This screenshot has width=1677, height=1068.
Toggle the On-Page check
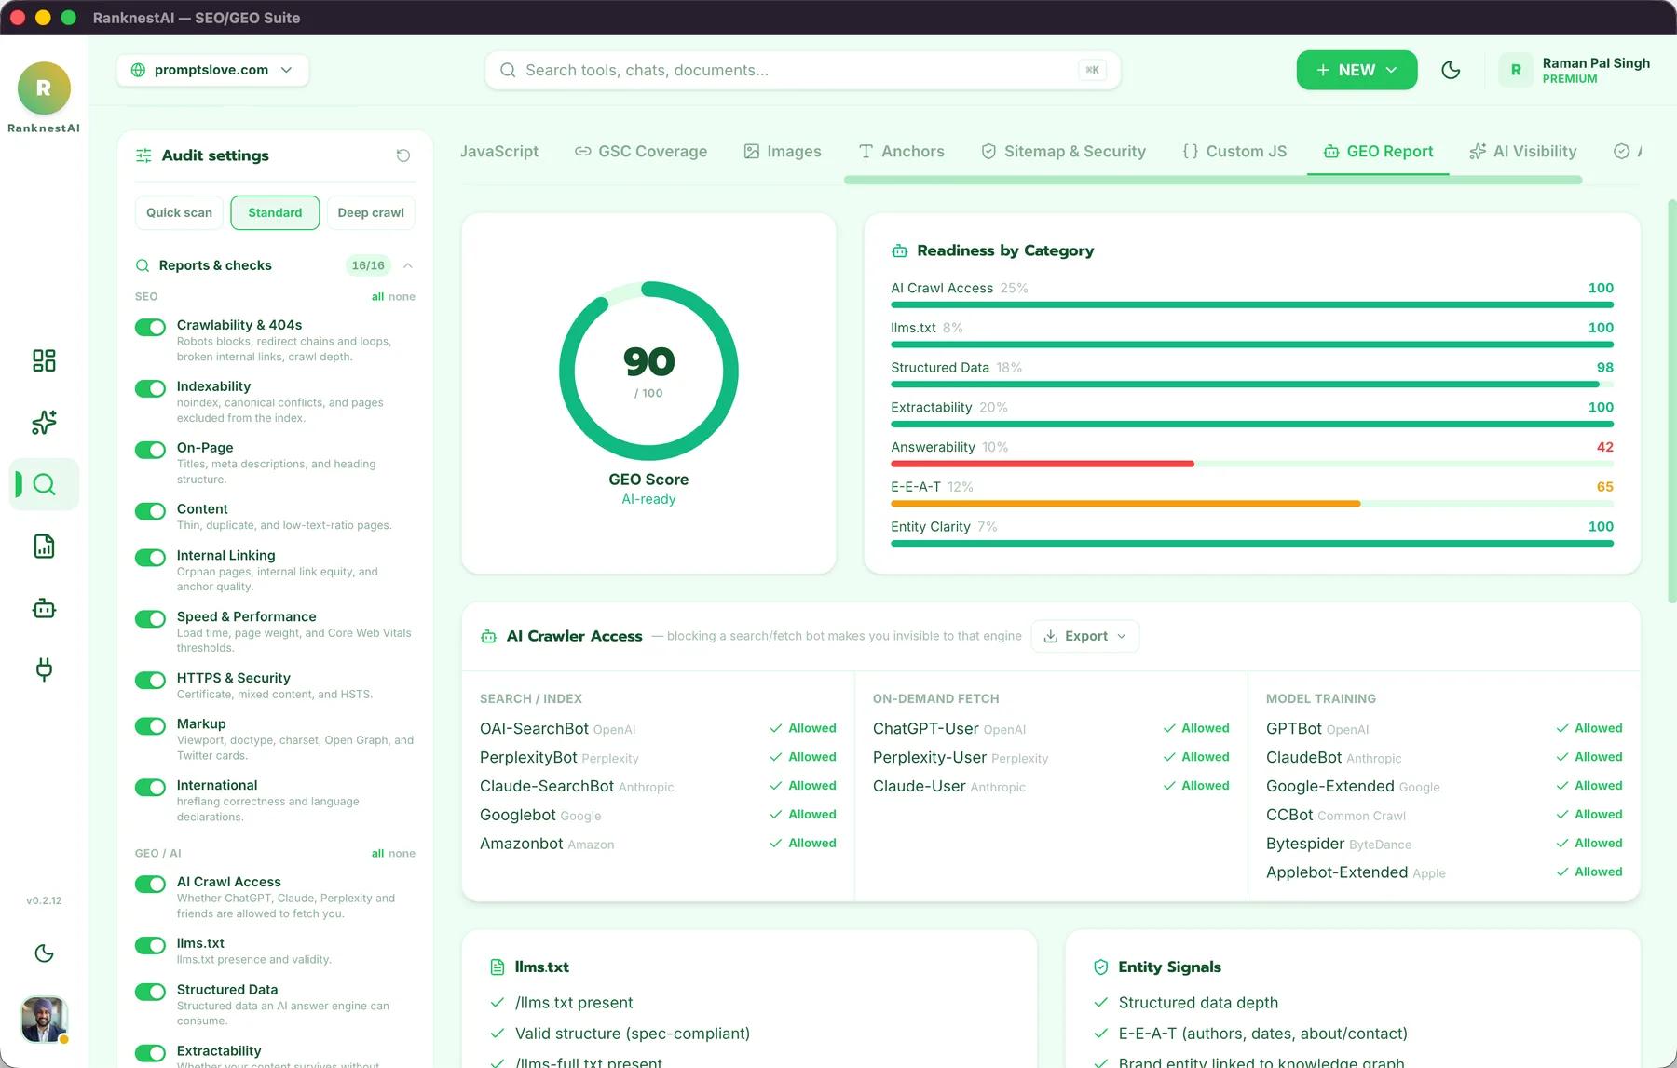150,450
